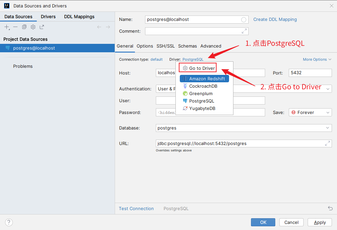Open the Save password Forever dropdown
This screenshot has height=230, width=337.
310,112
